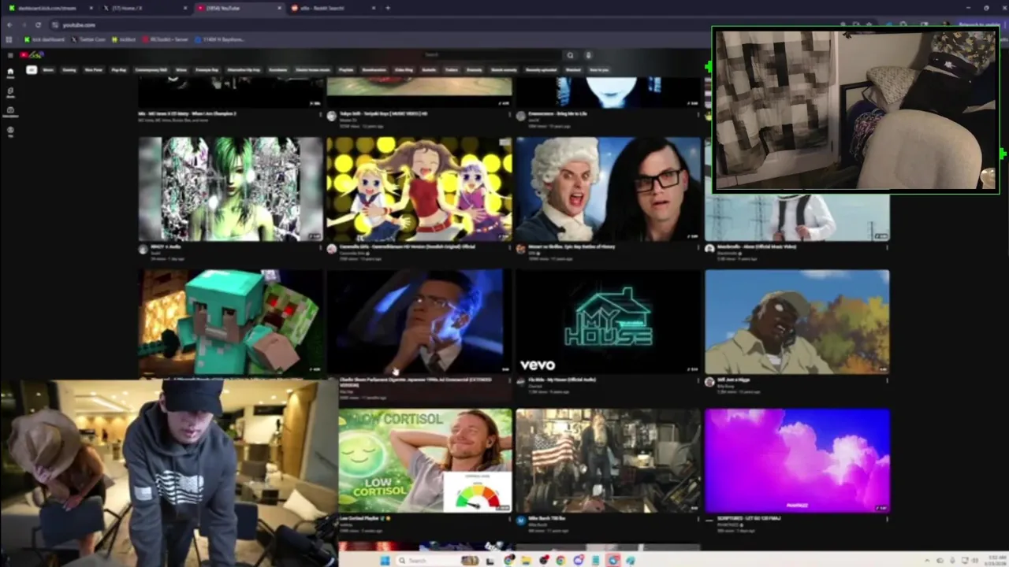Open the three-dot menu for the Macklemore video
Screen dimensions: 1009x567
(x=887, y=247)
